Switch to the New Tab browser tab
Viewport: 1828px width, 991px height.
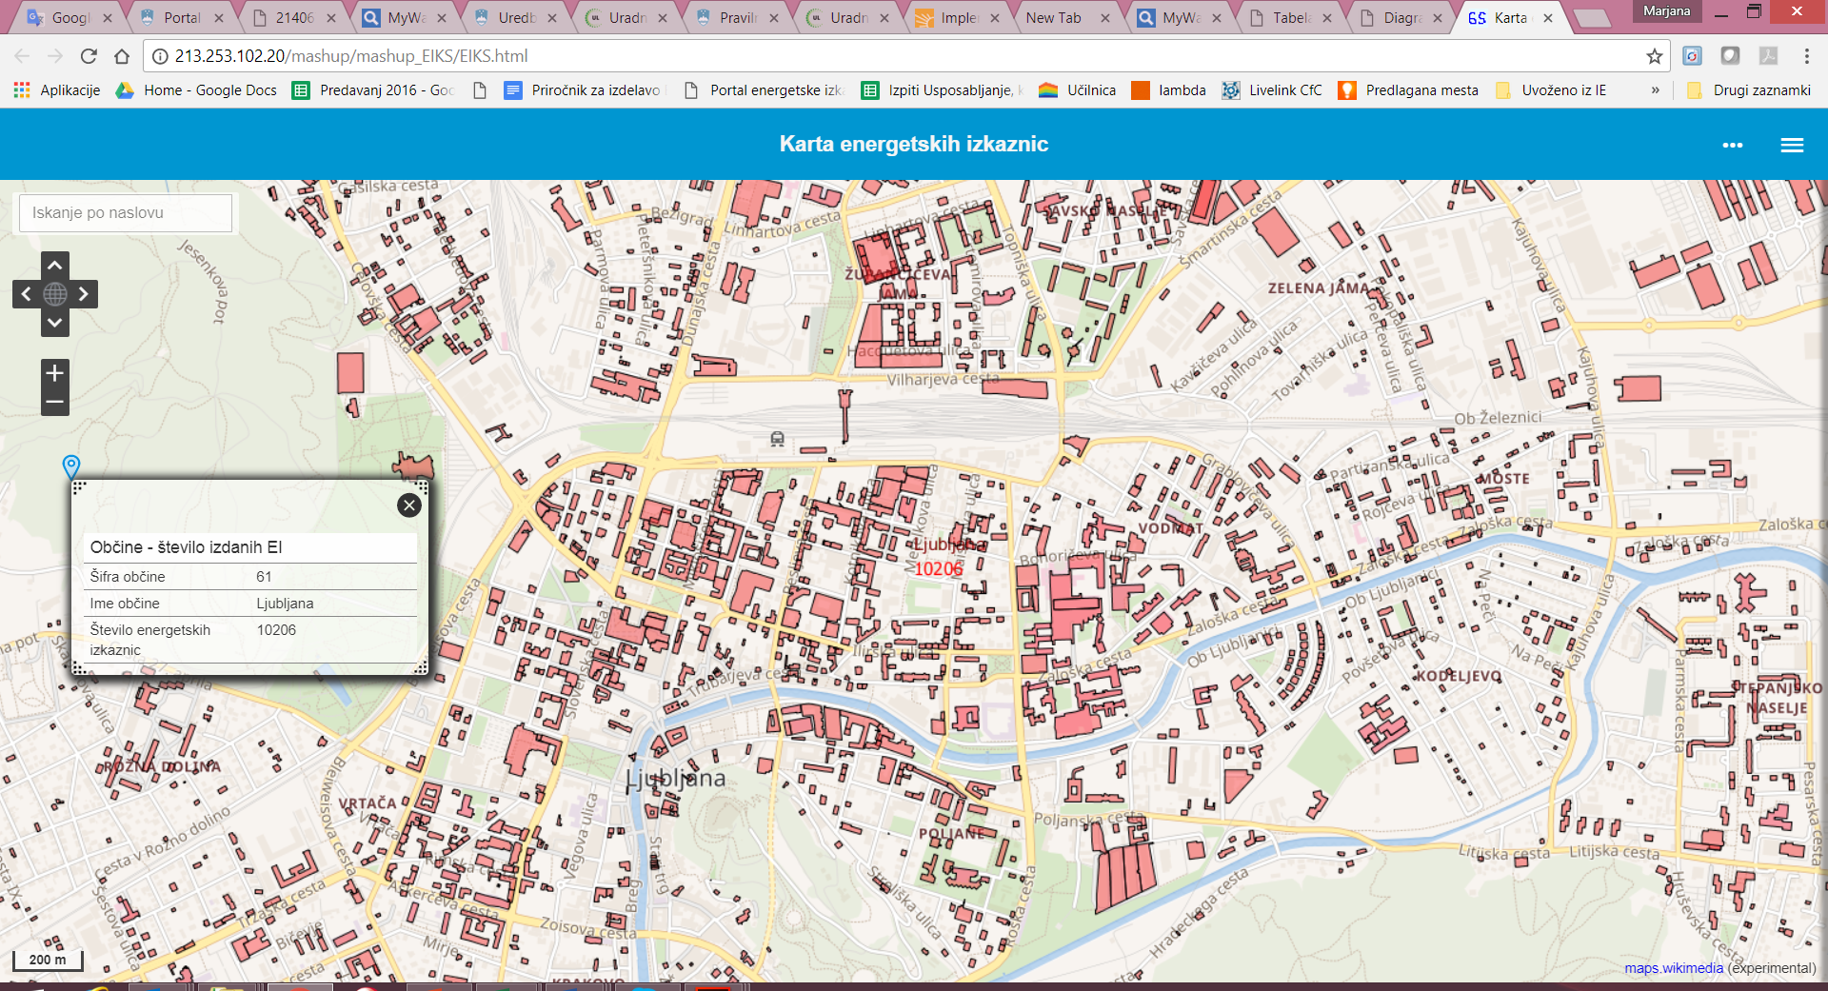click(x=1055, y=18)
